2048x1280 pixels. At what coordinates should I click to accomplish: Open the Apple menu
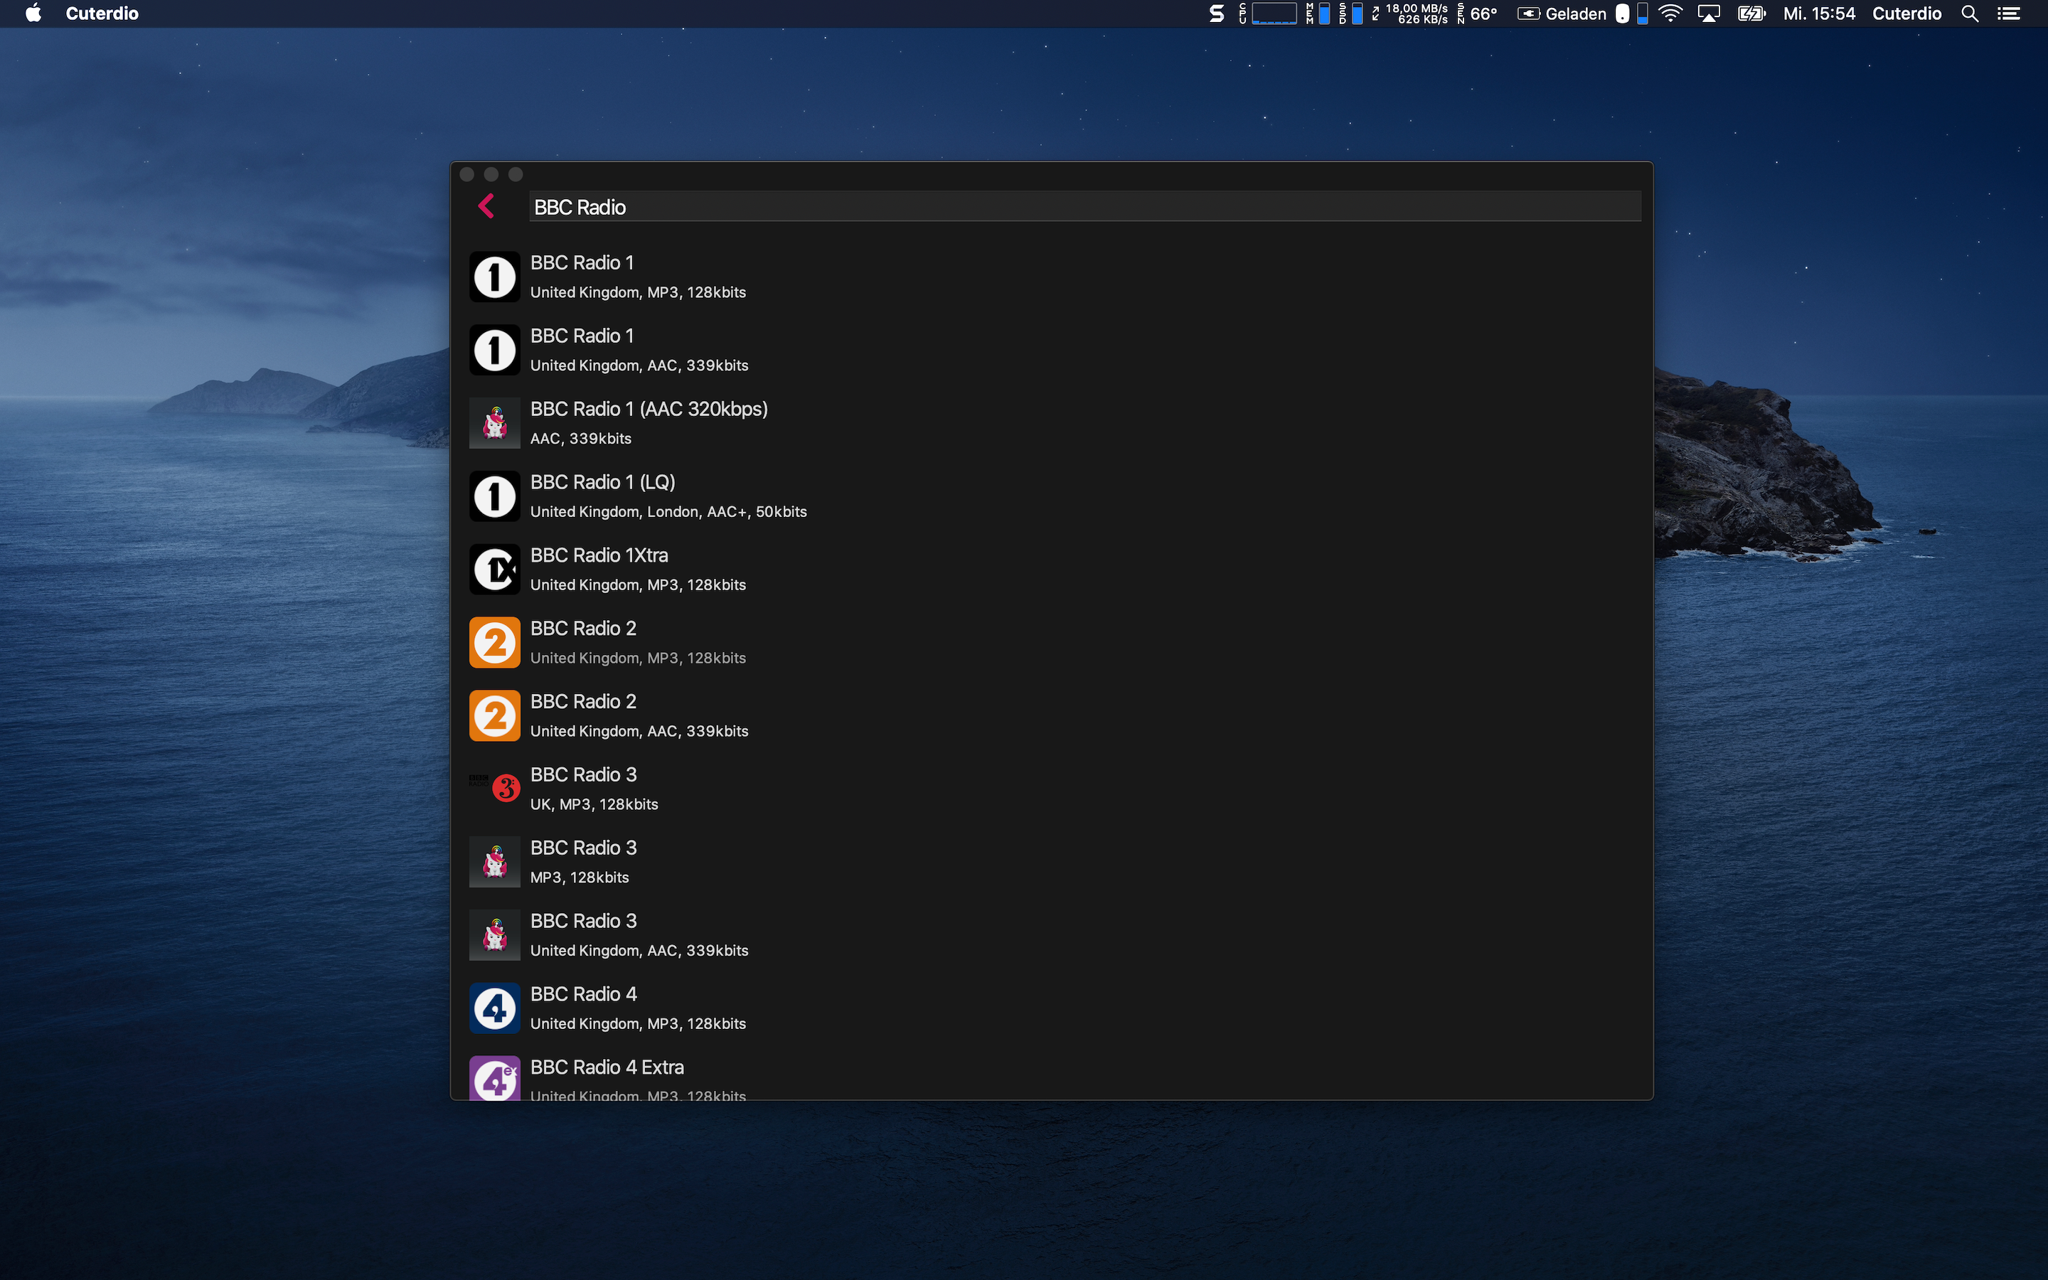(x=33, y=13)
